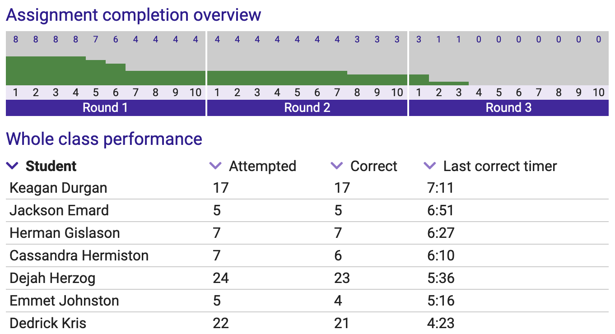This screenshot has width=615, height=334.
Task: Select student Keagan Durgan
Action: pos(57,188)
